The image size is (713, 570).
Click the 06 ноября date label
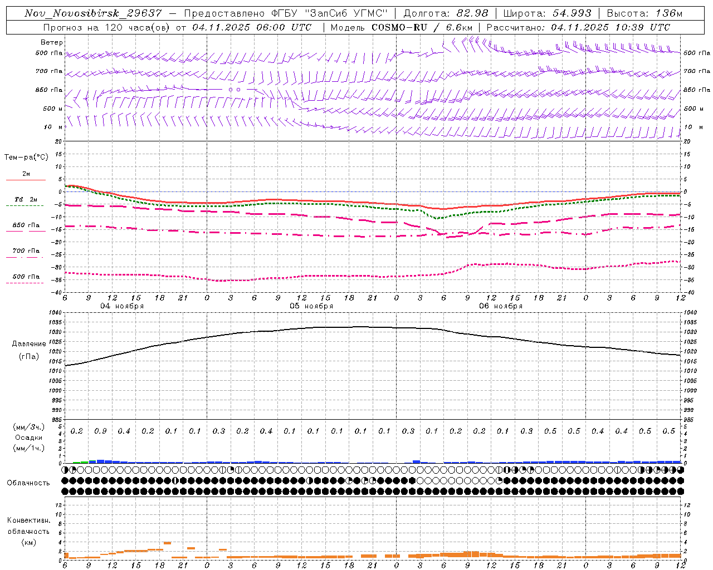[x=501, y=306]
